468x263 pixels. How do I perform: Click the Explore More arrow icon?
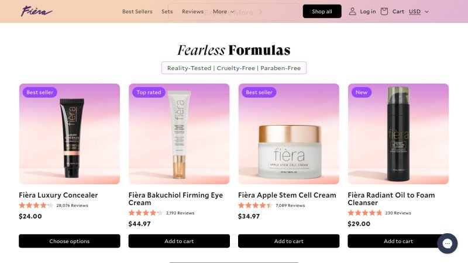point(260,12)
